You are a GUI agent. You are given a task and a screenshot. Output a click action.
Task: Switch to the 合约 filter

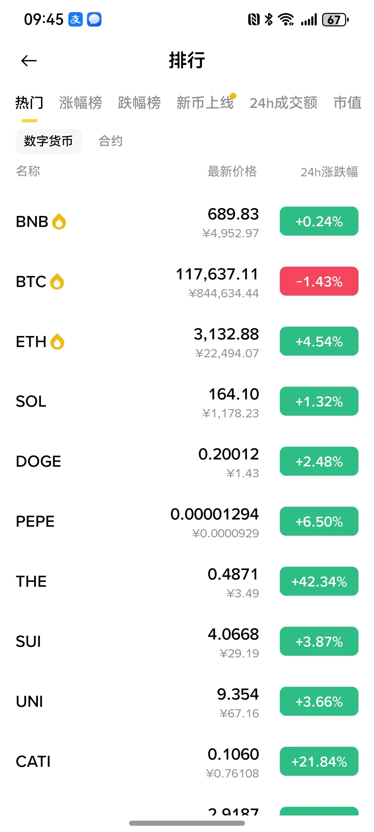(110, 141)
